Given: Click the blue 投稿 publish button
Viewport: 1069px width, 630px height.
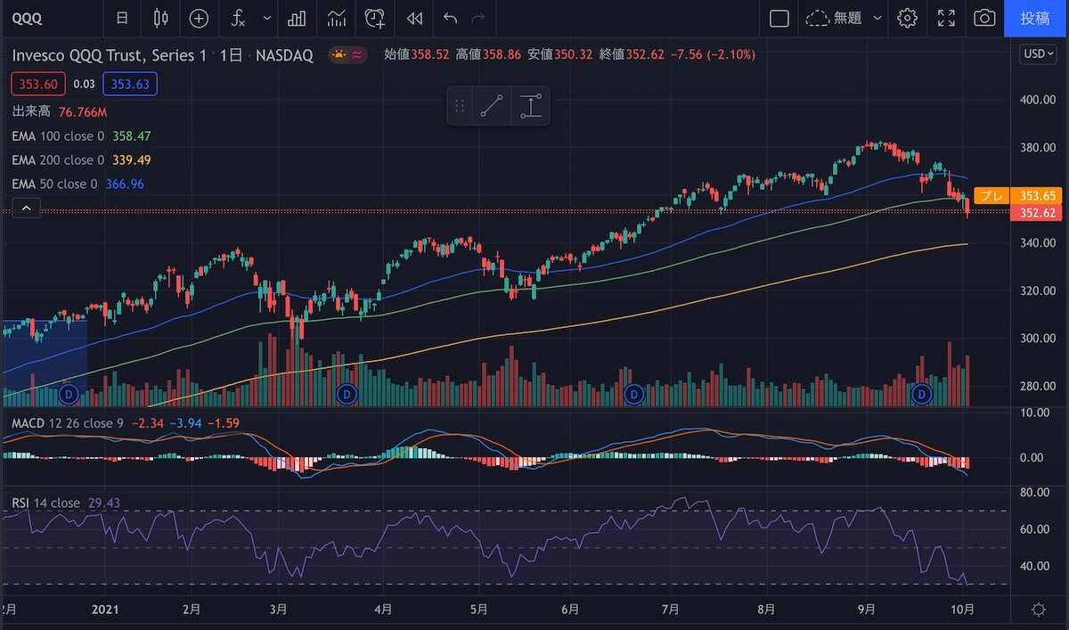Looking at the screenshot, I should 1036,18.
